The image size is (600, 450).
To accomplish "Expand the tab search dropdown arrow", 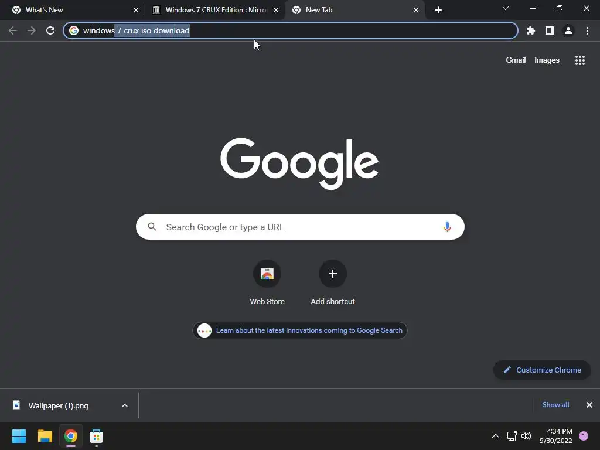I will (506, 8).
